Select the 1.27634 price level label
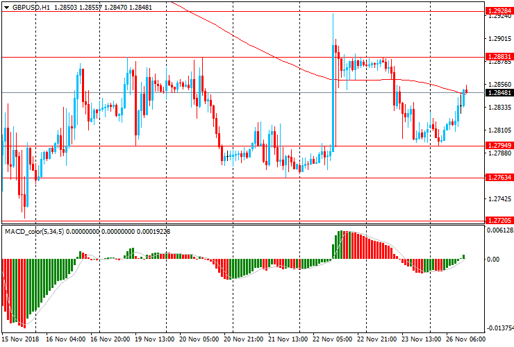Viewport: 514px width, 347px height. [x=500, y=178]
